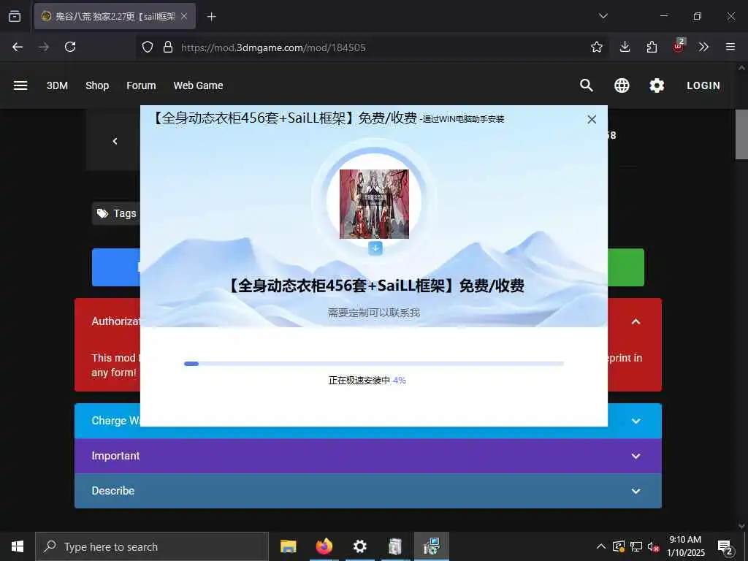This screenshot has height=561, width=748.
Task: Switch to Firefox in the taskbar
Action: [324, 546]
